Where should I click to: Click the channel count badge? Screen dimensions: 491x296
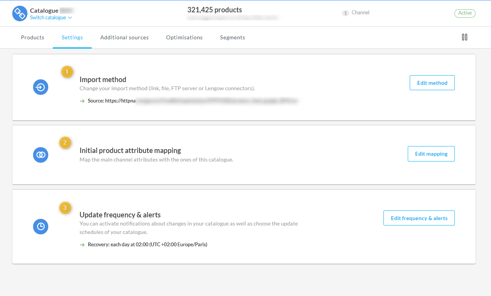[x=345, y=13]
